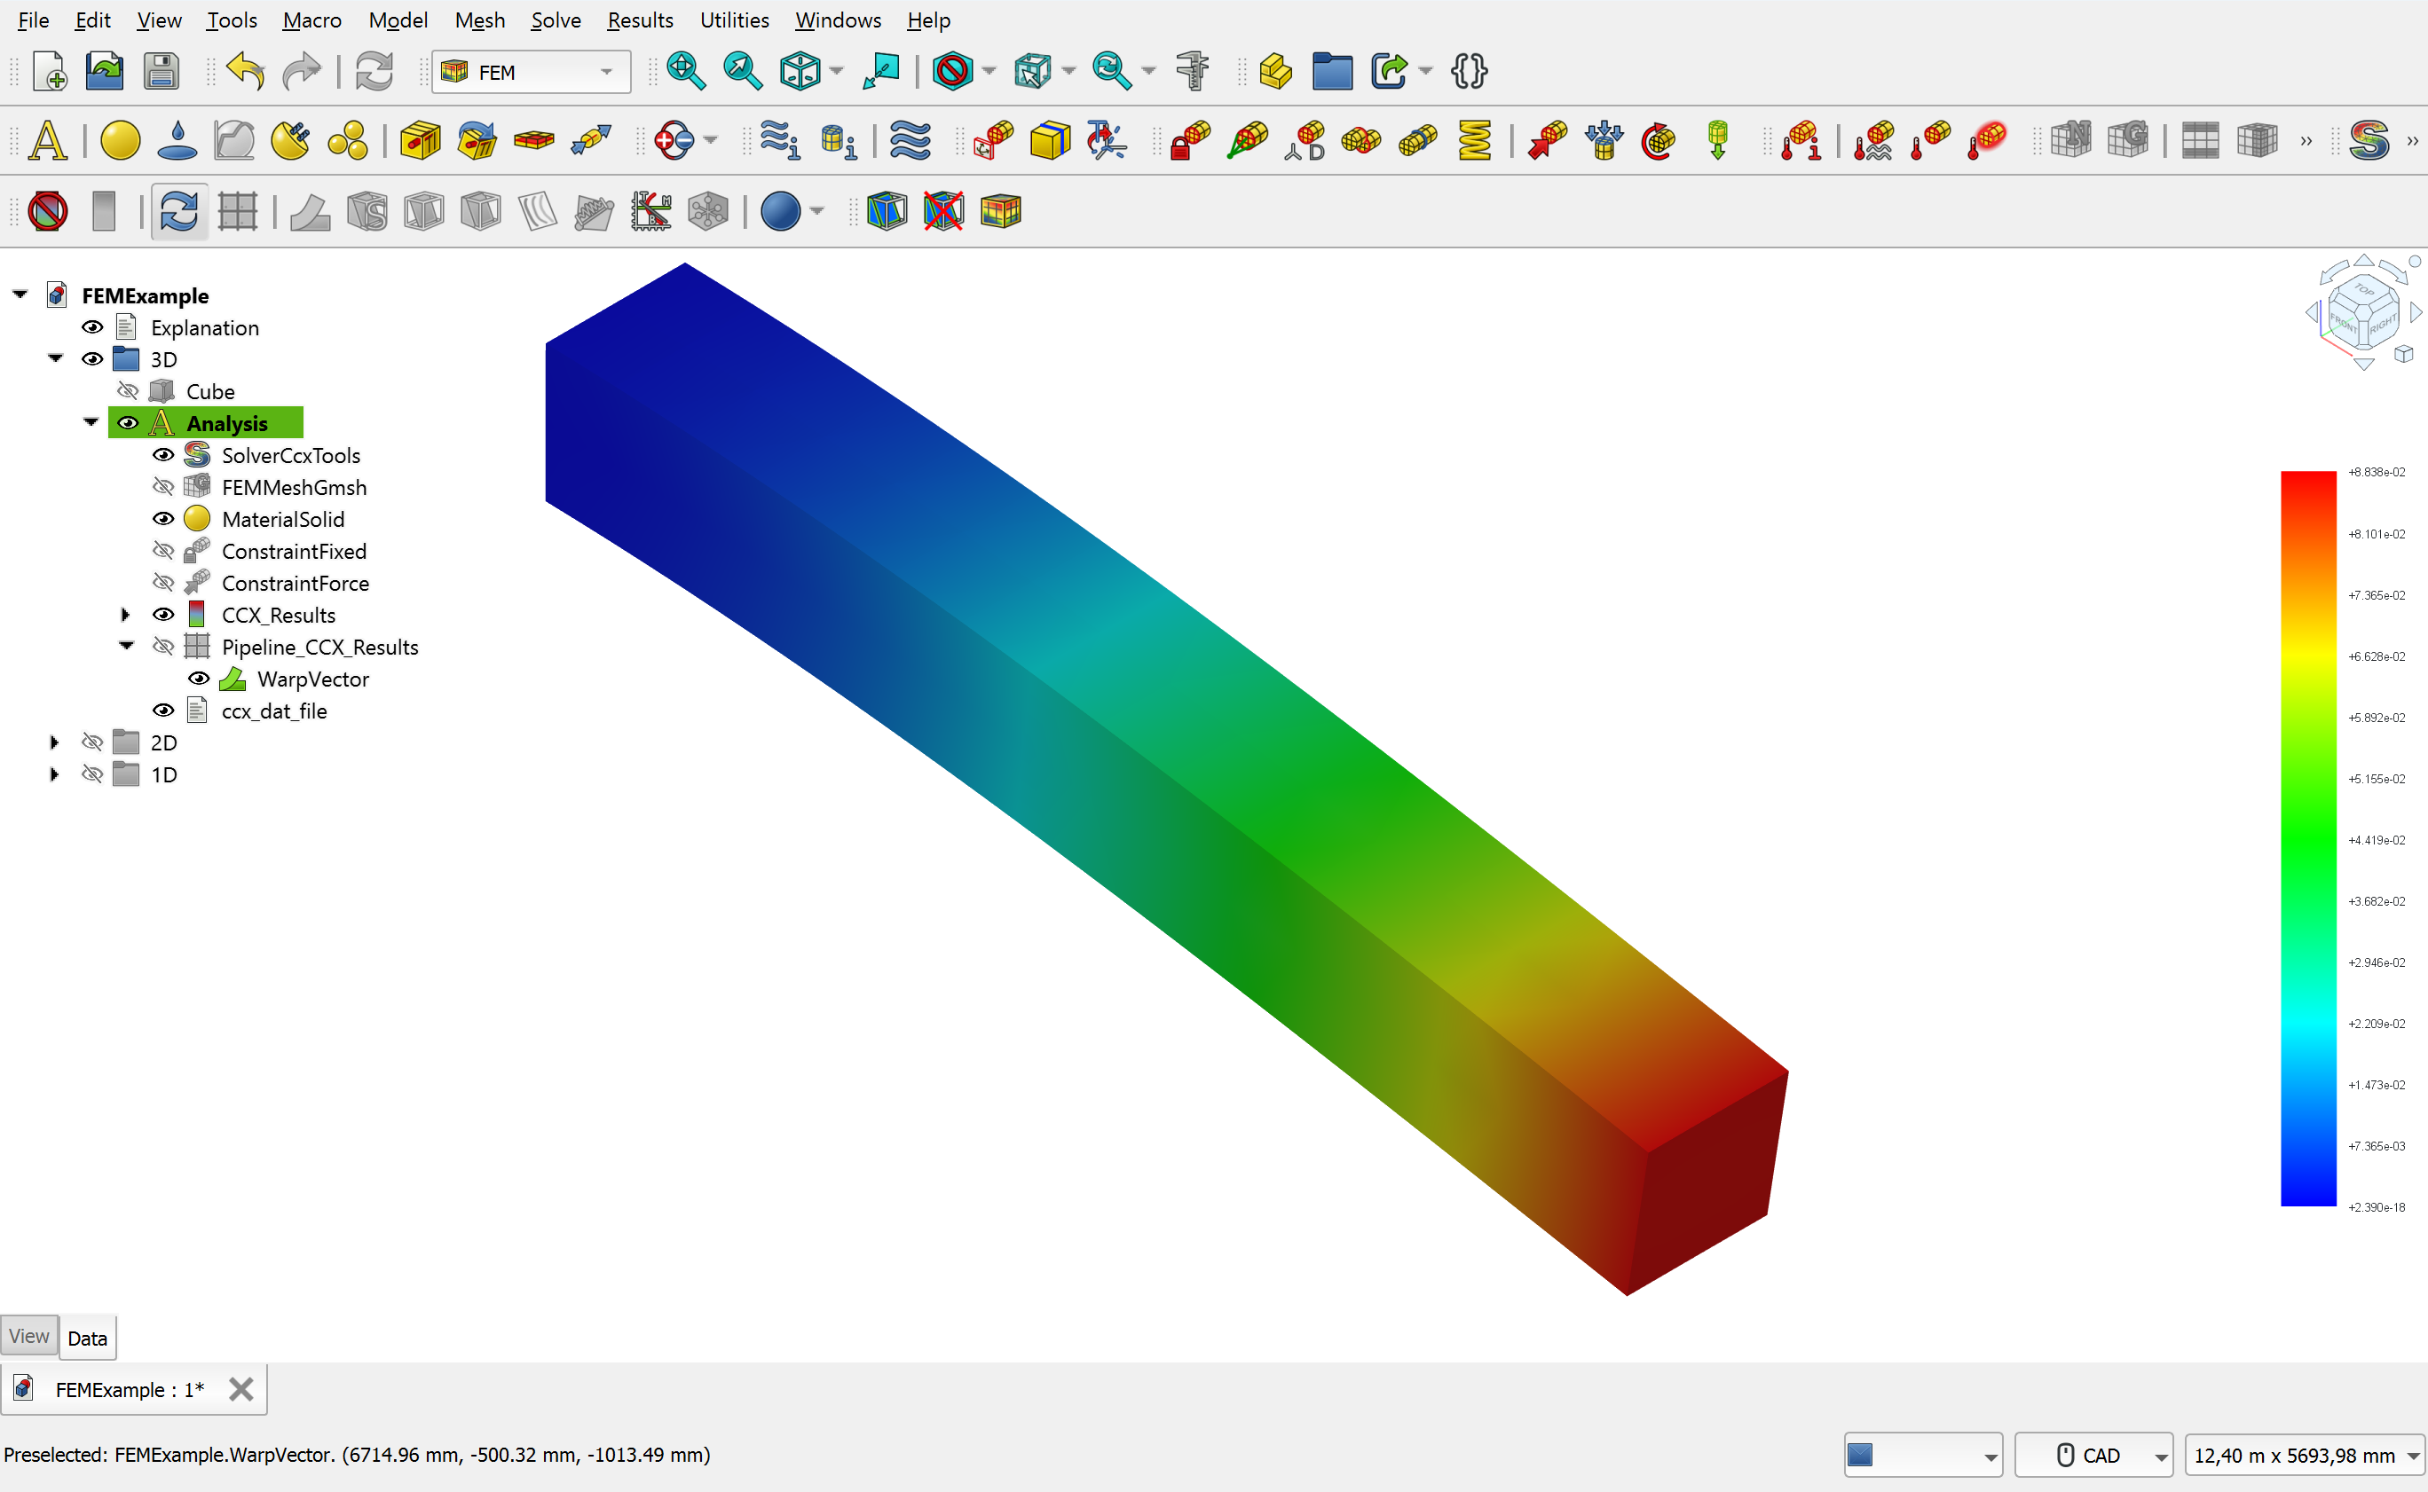Show the ConstraintForce object

tap(164, 583)
